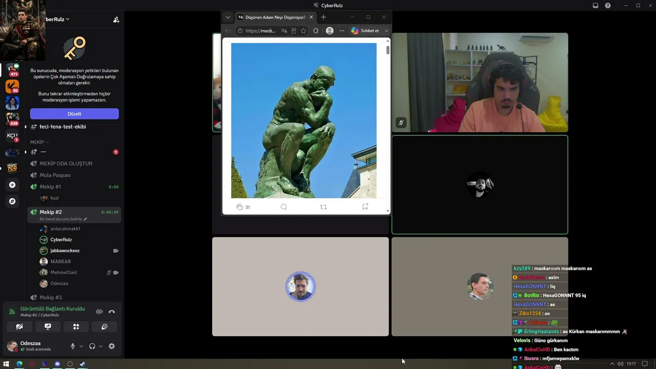Viewport: 656px width, 369px height.
Task: Click the Thinker statue image
Action: point(304,120)
